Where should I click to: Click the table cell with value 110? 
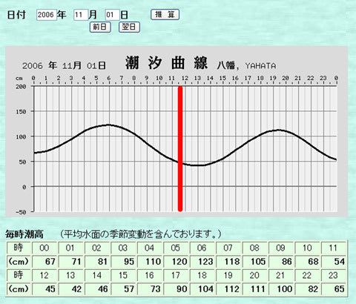click(x=150, y=262)
